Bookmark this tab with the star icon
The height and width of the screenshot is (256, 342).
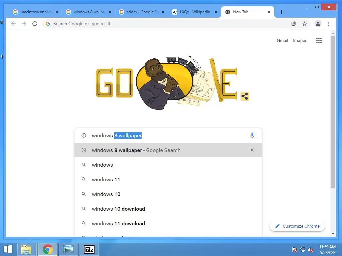[x=305, y=24]
